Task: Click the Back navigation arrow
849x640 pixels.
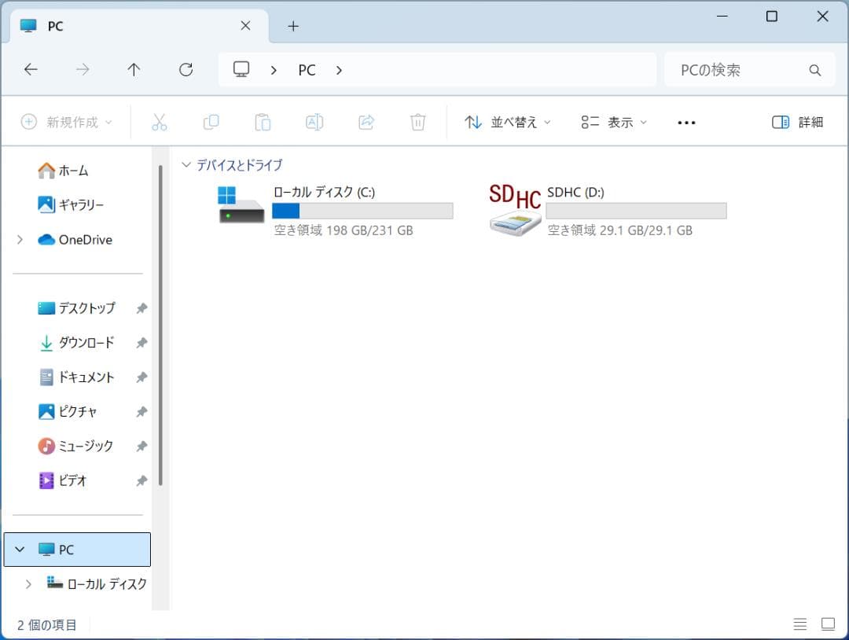Action: tap(31, 70)
